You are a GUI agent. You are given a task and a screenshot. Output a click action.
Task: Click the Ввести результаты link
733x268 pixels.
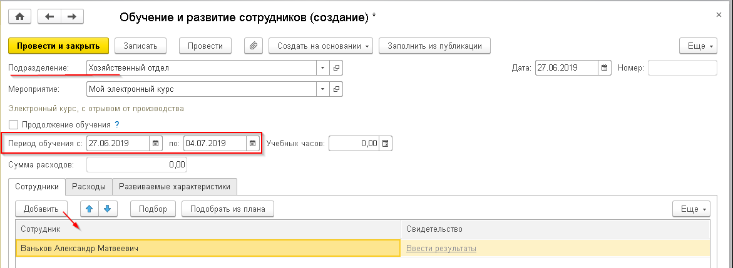pyautogui.click(x=441, y=249)
